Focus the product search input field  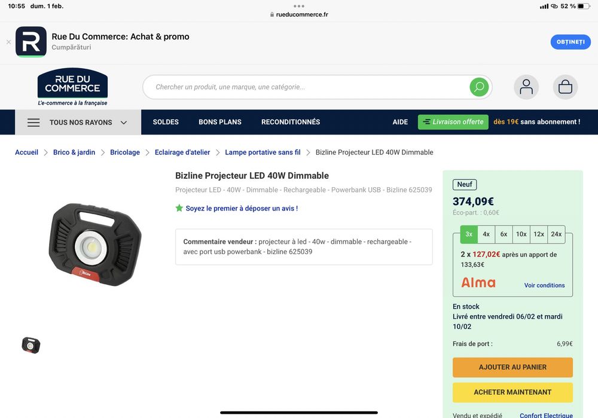pyautogui.click(x=306, y=87)
